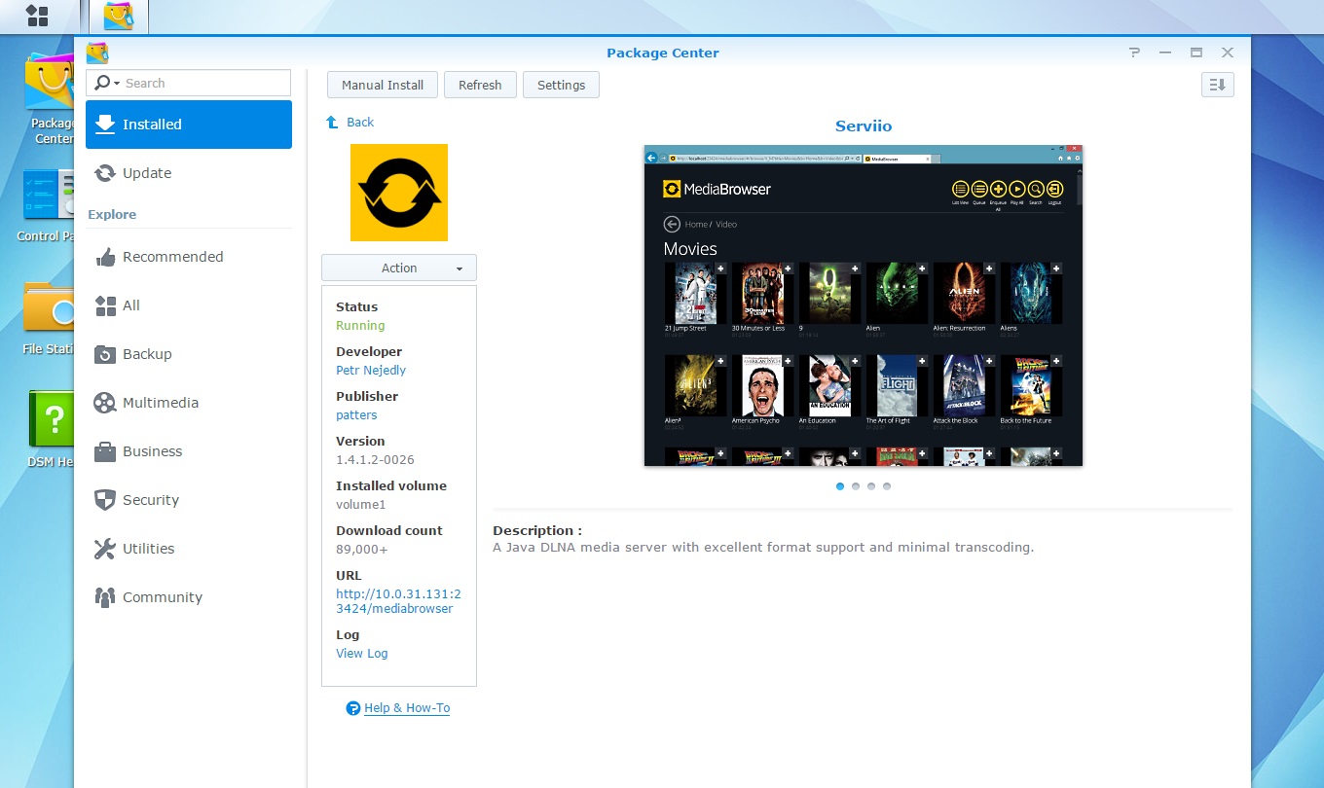Click the Package Center window title icon
Viewport: 1324px width, 788px height.
[x=97, y=54]
